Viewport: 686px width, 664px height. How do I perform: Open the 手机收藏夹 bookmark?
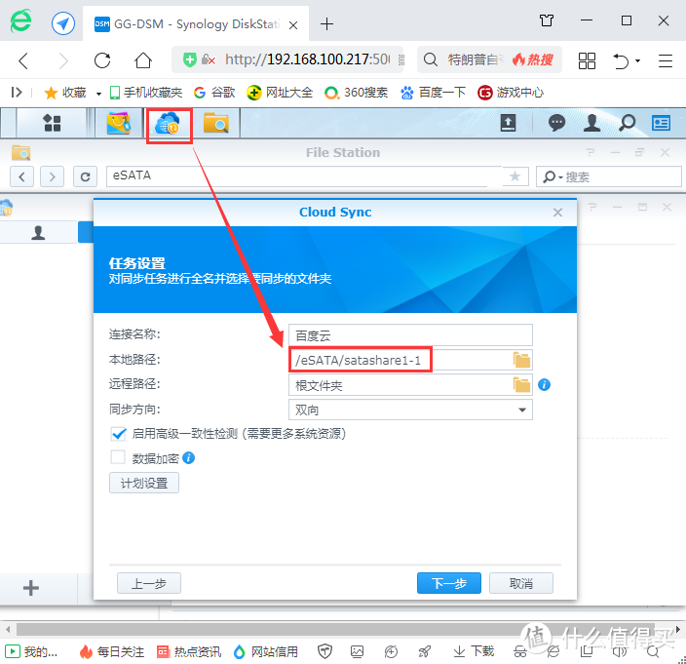point(146,93)
